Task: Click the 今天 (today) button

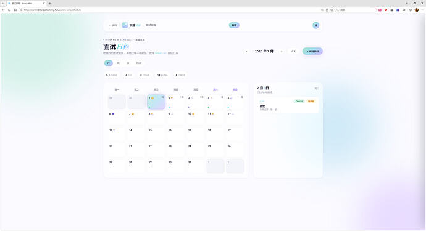Action: [293, 51]
